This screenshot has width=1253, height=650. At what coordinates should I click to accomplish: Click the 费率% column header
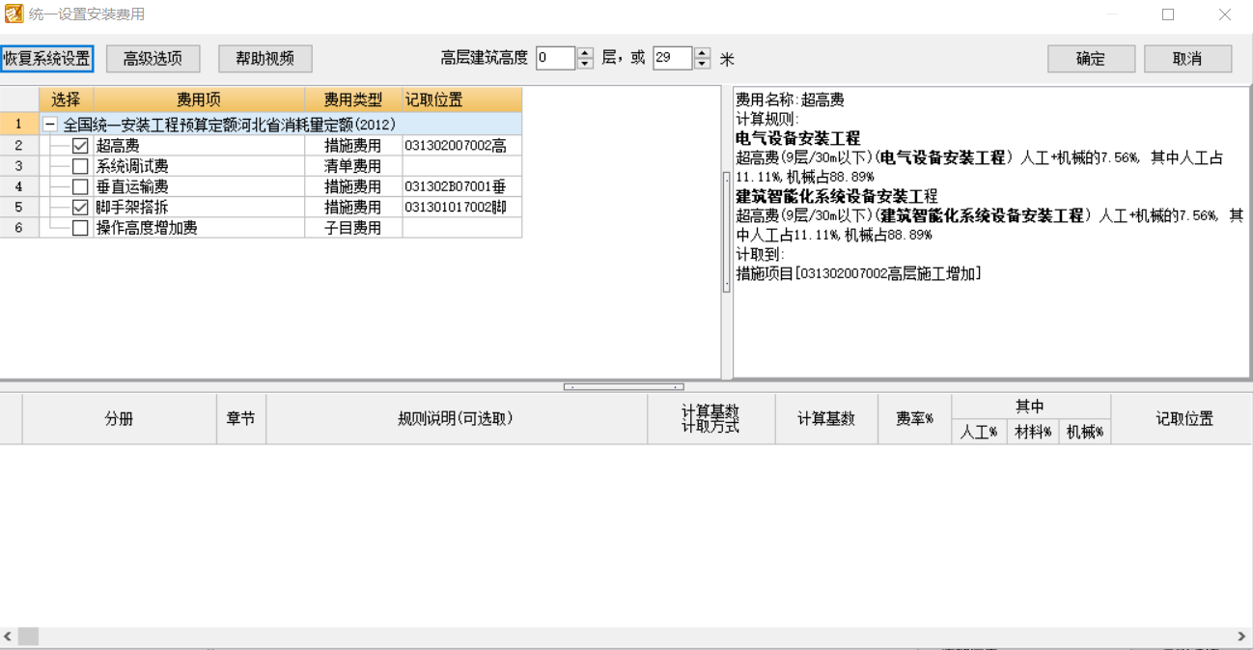tap(914, 419)
